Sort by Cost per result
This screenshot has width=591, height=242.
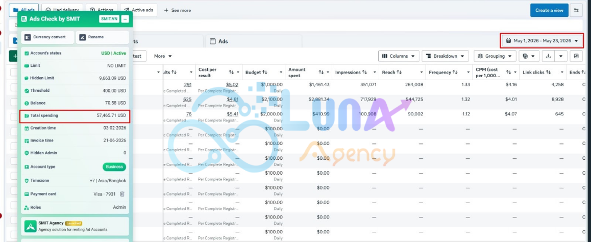click(231, 72)
